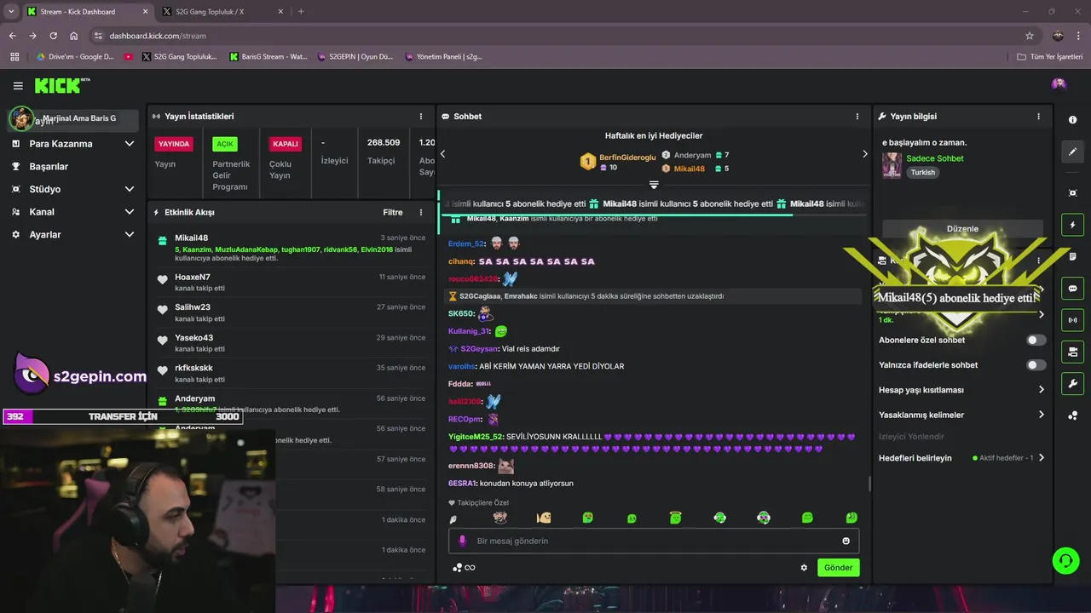Screen dimensions: 1091x613
Task: Click username YigitceM25_52 in chat
Action: [x=476, y=437]
